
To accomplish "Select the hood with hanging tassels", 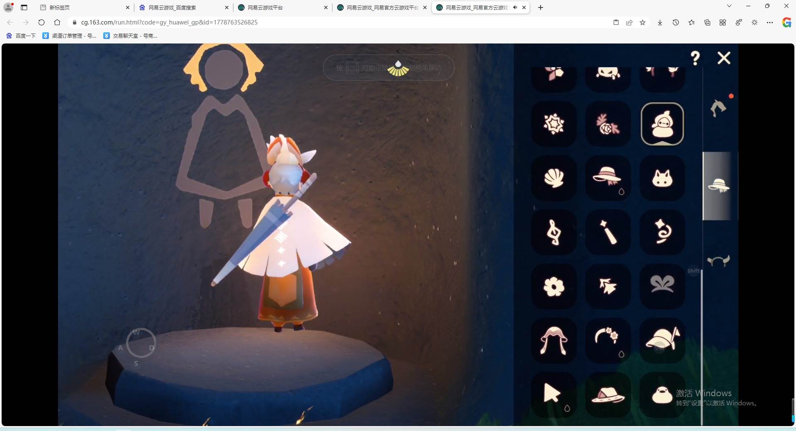I will coord(554,341).
